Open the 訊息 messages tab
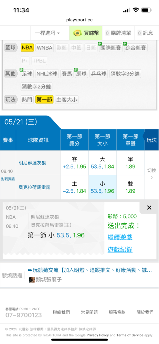The image size is (159, 344). pos(146,33)
